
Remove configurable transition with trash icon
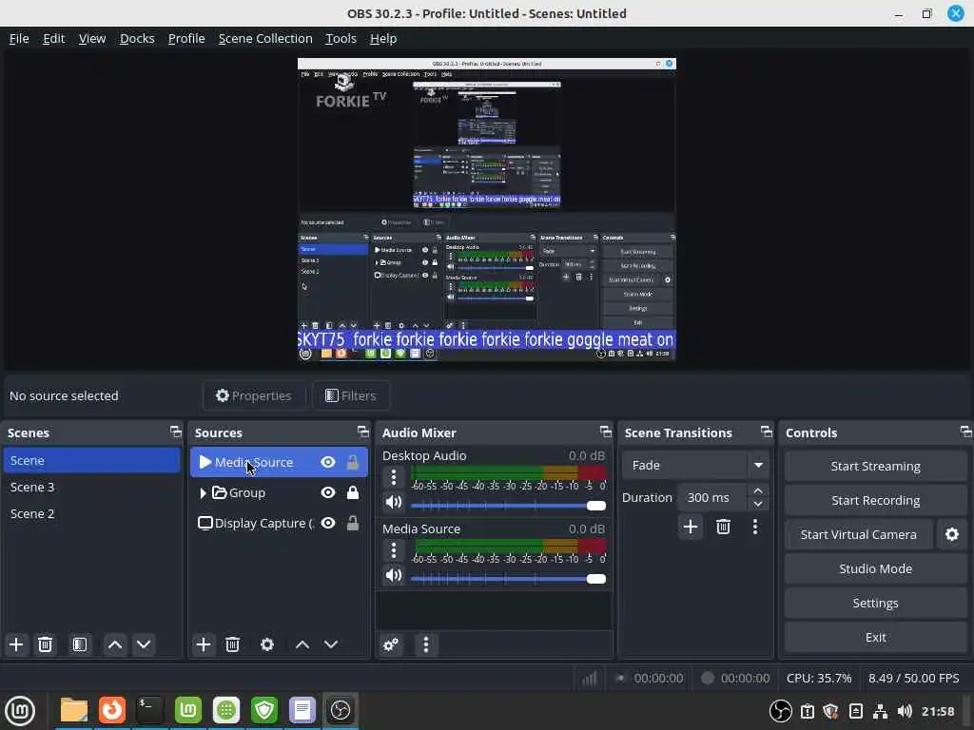[x=723, y=527]
